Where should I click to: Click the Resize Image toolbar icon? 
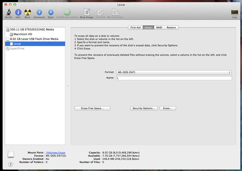pyautogui.click(x=115, y=12)
